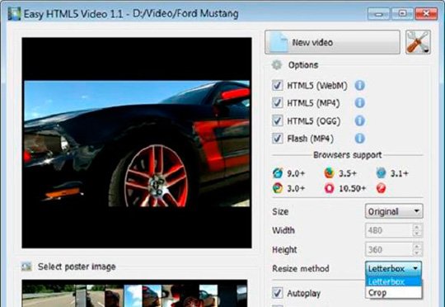
Task: Click the Select poster image label
Action: click(x=77, y=267)
